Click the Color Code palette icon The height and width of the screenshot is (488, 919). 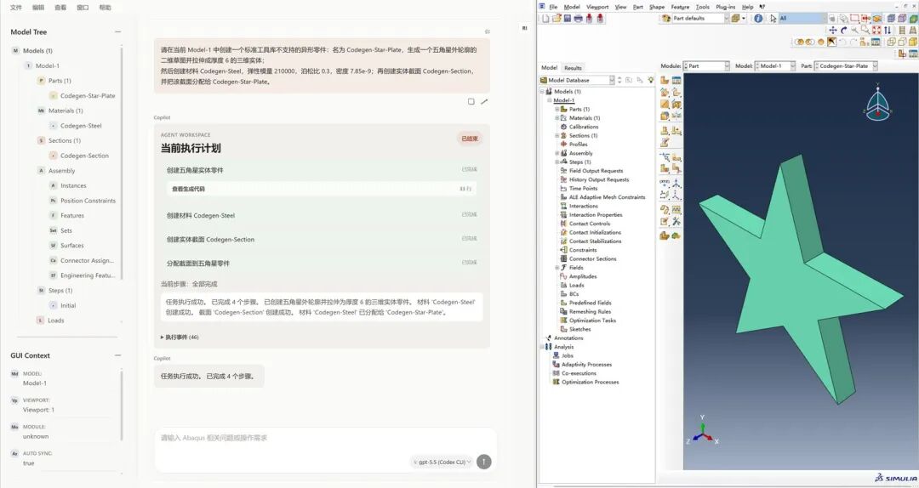click(x=665, y=18)
